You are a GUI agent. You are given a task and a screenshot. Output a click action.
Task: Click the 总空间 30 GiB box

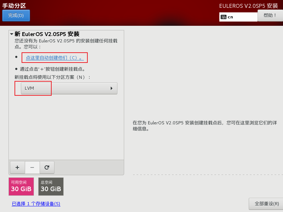tap(51, 187)
